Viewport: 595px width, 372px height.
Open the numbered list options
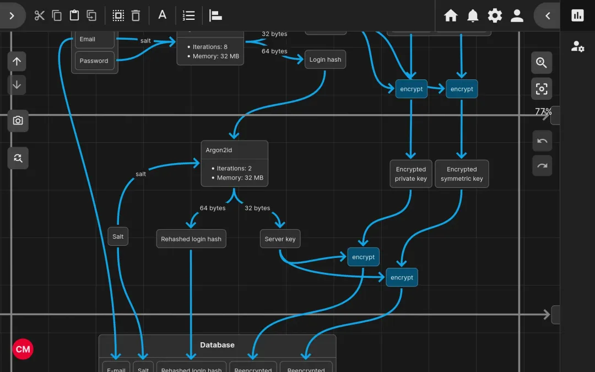[x=189, y=15]
